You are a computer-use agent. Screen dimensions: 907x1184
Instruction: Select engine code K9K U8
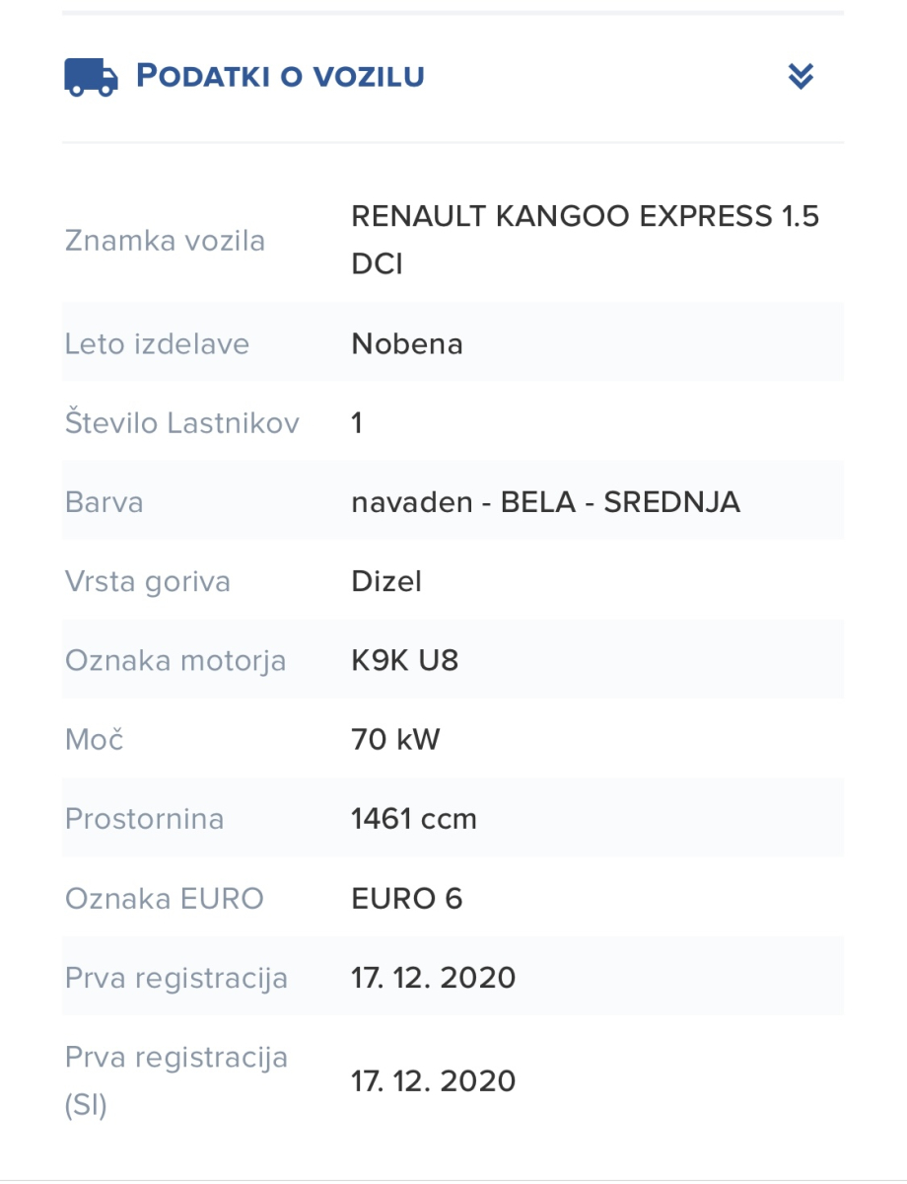404,660
